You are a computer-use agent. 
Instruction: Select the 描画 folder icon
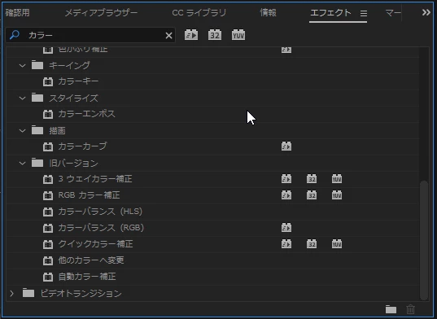(37, 130)
